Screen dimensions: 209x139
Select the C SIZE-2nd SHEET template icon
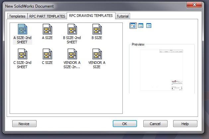[23, 54]
